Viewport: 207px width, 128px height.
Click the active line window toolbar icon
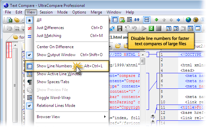[190, 28]
